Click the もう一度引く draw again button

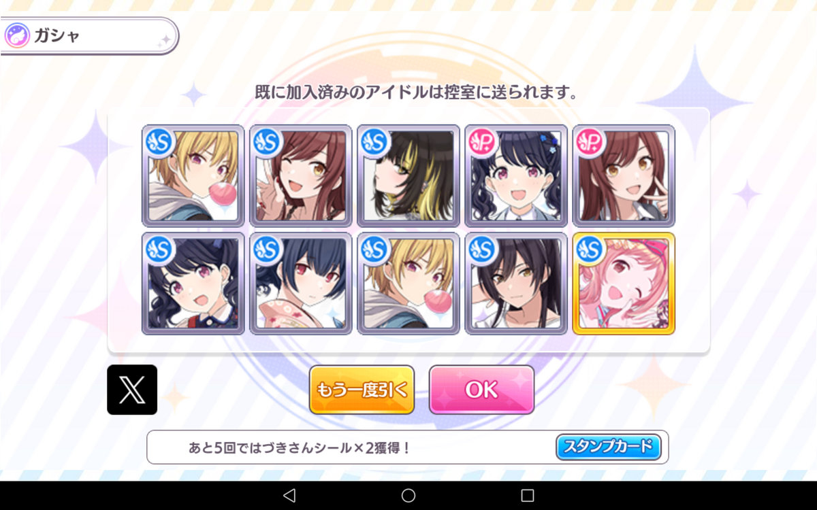click(x=362, y=390)
